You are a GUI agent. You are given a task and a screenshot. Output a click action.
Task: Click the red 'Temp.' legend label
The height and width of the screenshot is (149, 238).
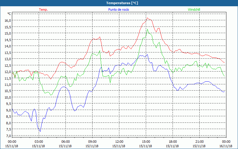tap(43, 10)
